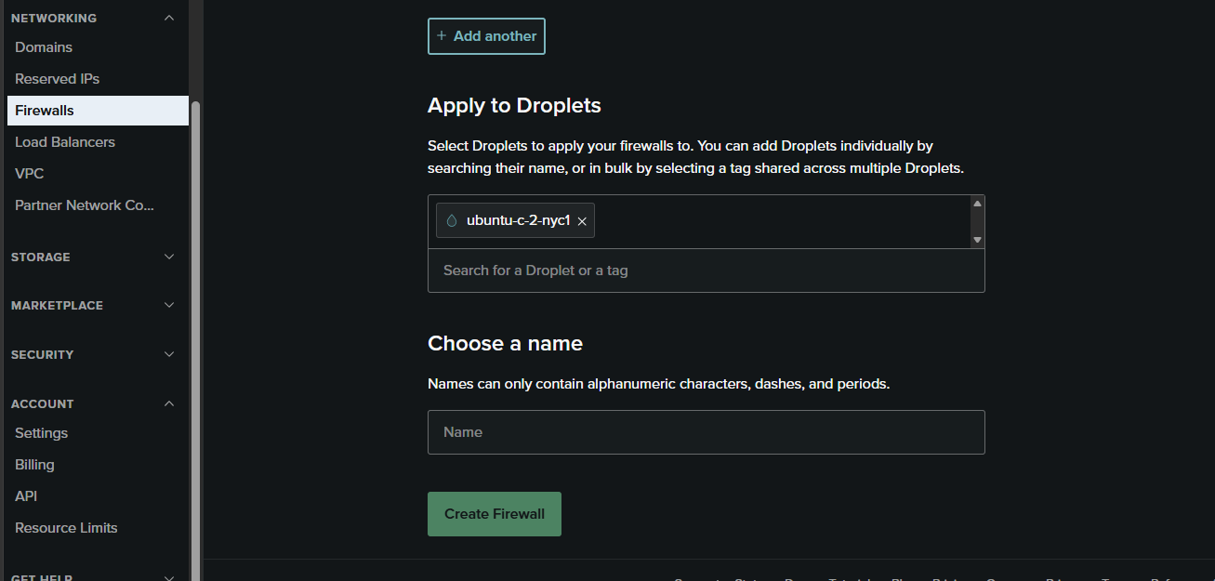
Task: Expand the Storage section
Action: coord(93,257)
